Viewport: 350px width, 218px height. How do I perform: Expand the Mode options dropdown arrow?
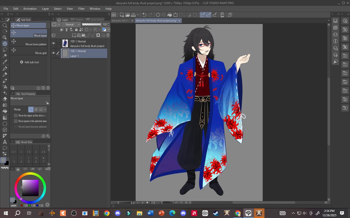(x=45, y=110)
